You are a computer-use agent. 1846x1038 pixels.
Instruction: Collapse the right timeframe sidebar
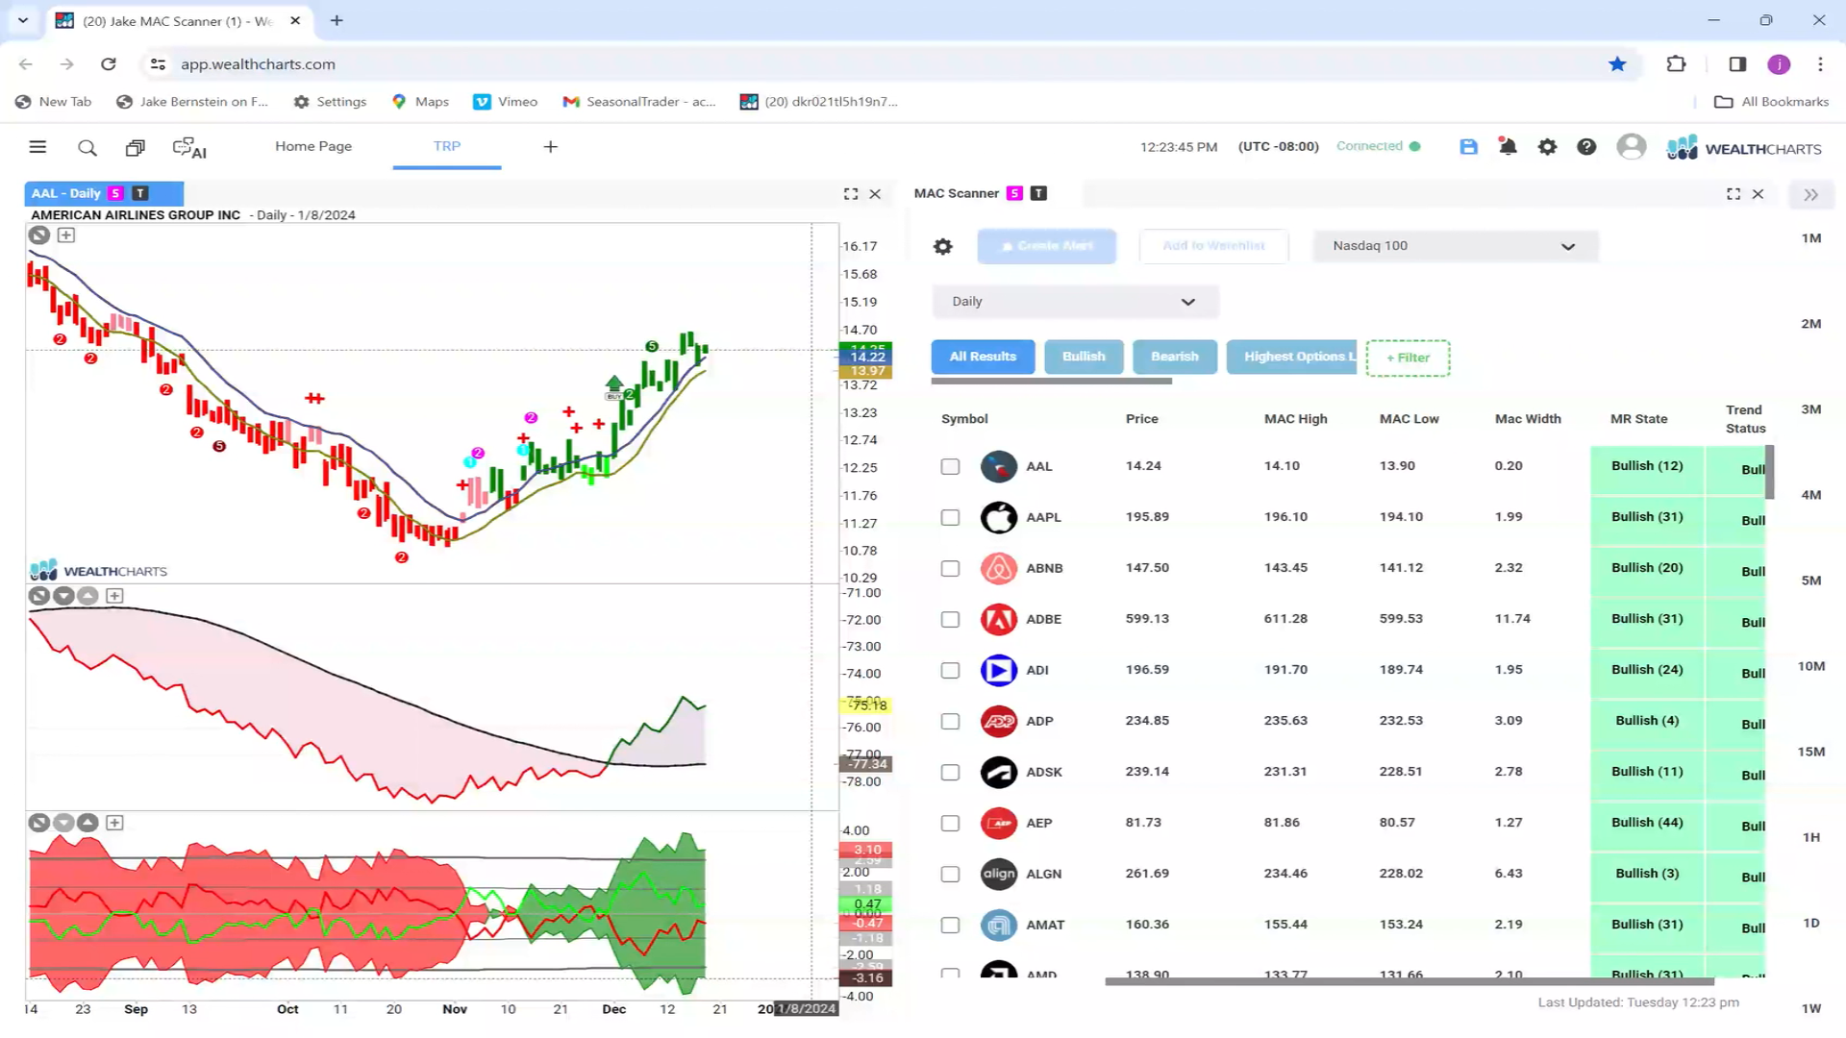pos(1811,195)
